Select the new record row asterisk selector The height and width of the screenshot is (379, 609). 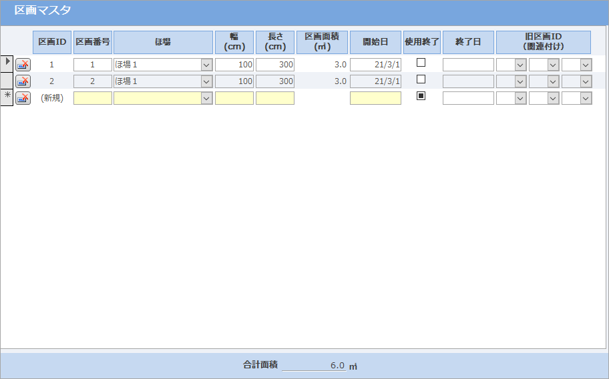click(7, 97)
